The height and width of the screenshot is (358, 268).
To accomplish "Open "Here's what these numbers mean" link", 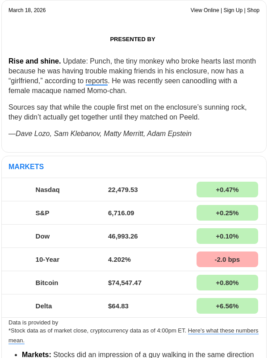I will click(x=223, y=331).
